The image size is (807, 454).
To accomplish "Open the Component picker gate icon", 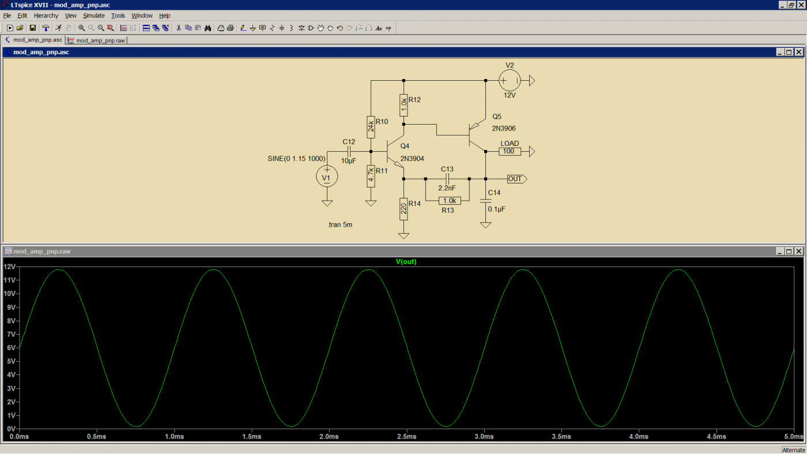I will (311, 28).
